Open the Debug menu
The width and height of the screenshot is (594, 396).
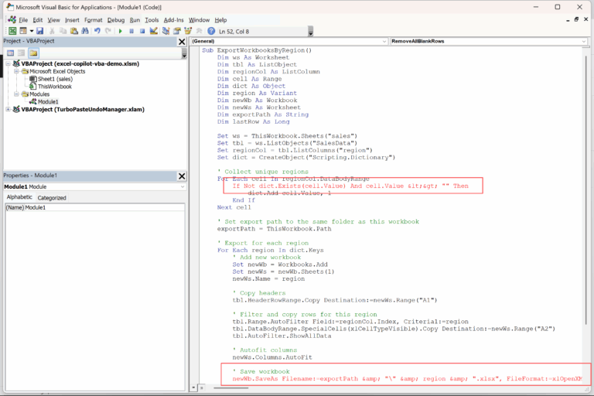116,19
